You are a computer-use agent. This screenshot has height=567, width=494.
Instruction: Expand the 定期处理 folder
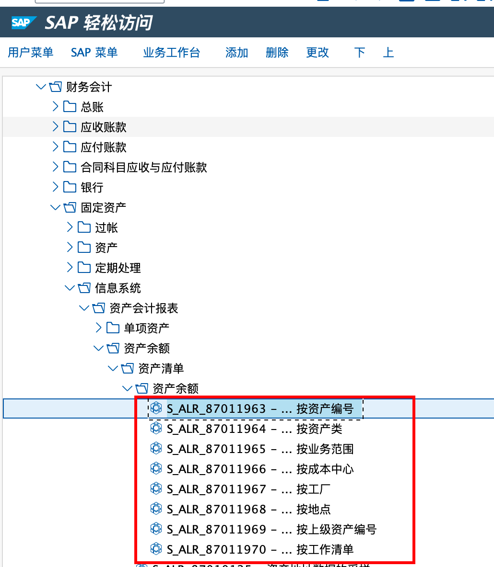pyautogui.click(x=70, y=267)
